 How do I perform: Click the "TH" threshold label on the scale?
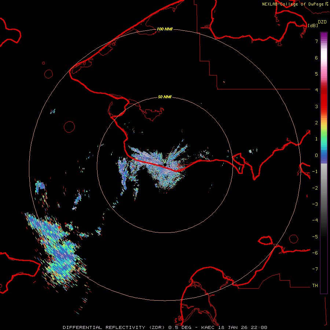[x=315, y=286]
